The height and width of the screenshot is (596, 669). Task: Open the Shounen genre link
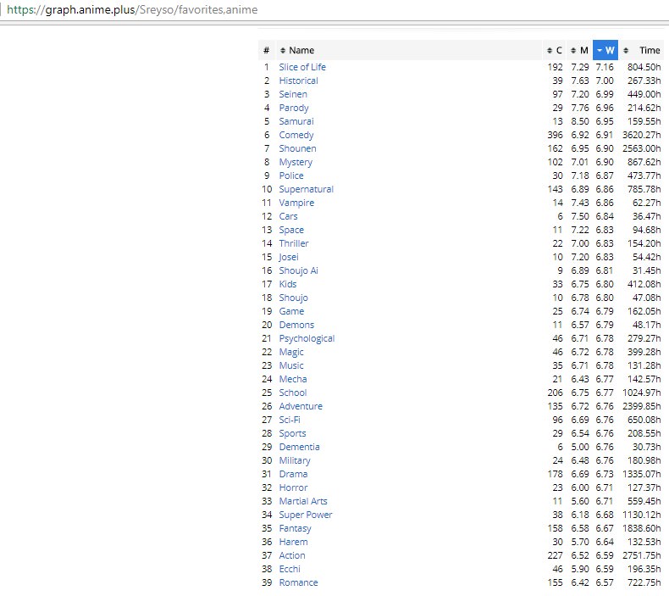point(297,148)
